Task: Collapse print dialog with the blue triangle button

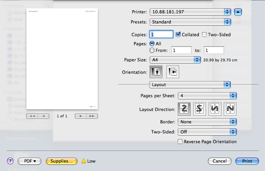Action: coord(238,12)
